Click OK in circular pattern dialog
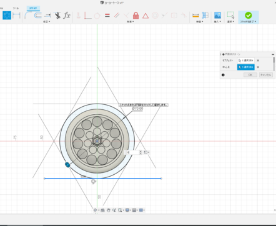Screen dimensions: 276x226 [250, 75]
